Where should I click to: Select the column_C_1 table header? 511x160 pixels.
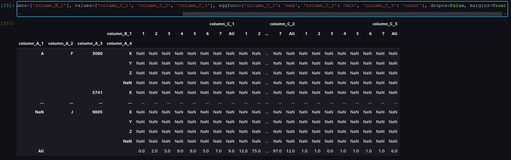point(222,24)
